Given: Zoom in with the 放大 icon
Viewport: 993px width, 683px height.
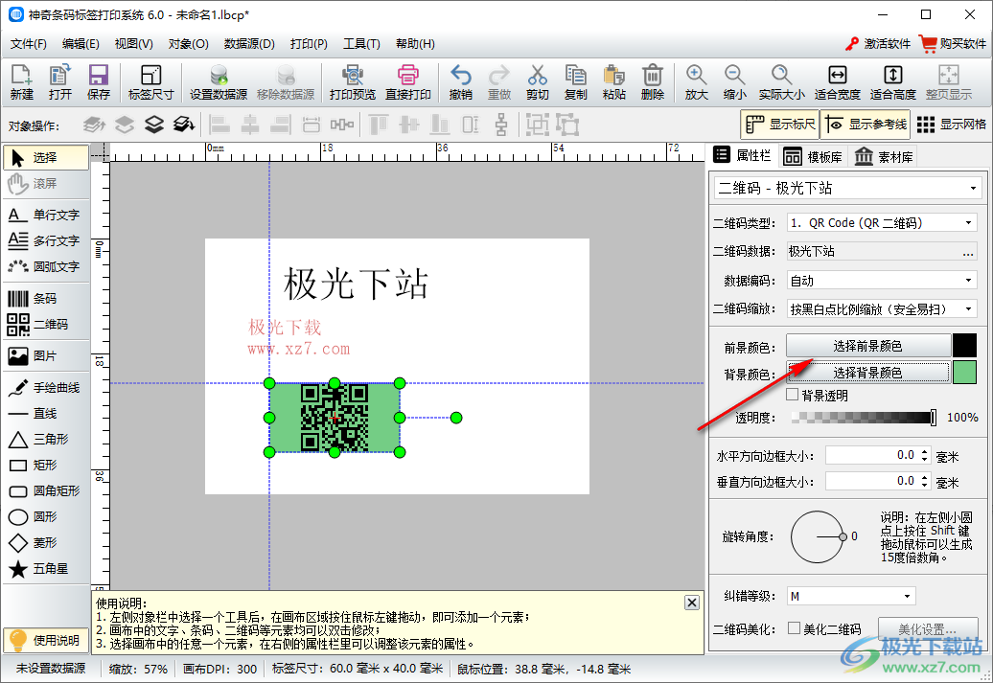Looking at the screenshot, I should (x=696, y=82).
